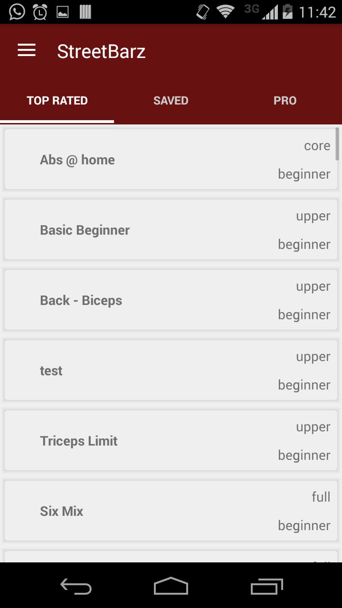Select the Basic Beginner workout
The width and height of the screenshot is (342, 608).
pyautogui.click(x=171, y=230)
